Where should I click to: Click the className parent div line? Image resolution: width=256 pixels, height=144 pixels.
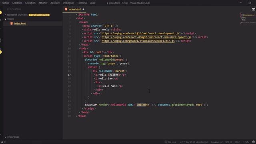pyautogui.click(x=109, y=71)
